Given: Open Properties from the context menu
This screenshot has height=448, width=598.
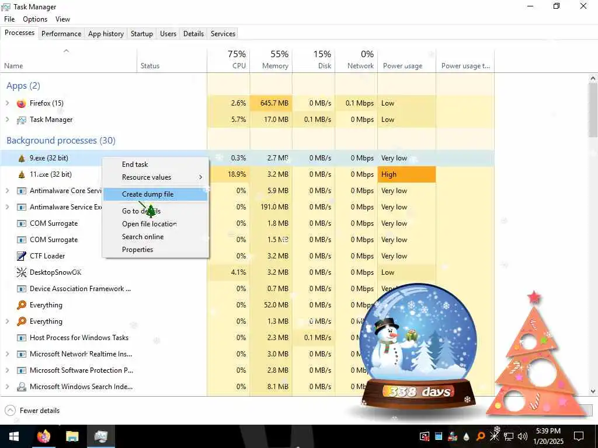Looking at the screenshot, I should pos(155,250).
